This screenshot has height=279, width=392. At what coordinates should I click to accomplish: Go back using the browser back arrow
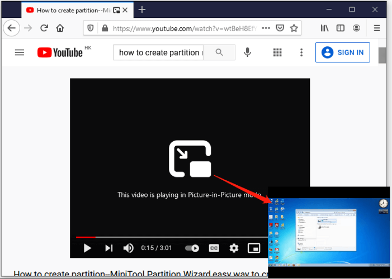tap(12, 28)
